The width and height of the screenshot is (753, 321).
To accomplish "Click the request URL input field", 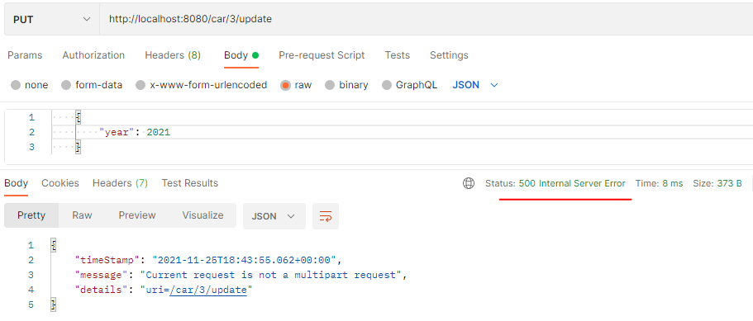I will pyautogui.click(x=426, y=19).
